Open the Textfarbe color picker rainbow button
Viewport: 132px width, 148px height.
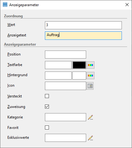tap(90, 65)
